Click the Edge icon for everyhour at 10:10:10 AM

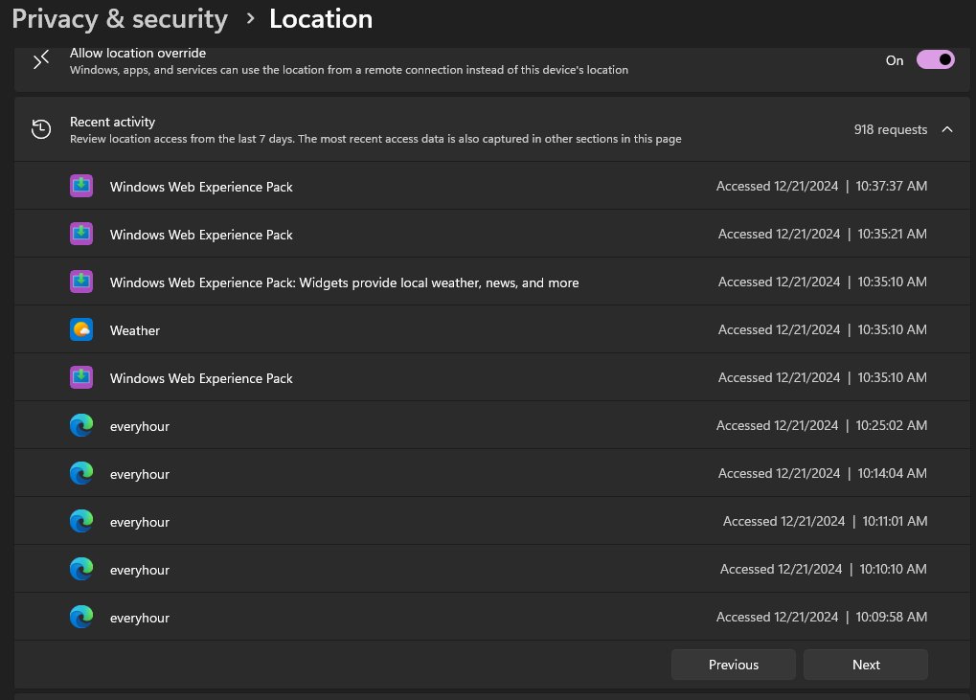point(81,570)
